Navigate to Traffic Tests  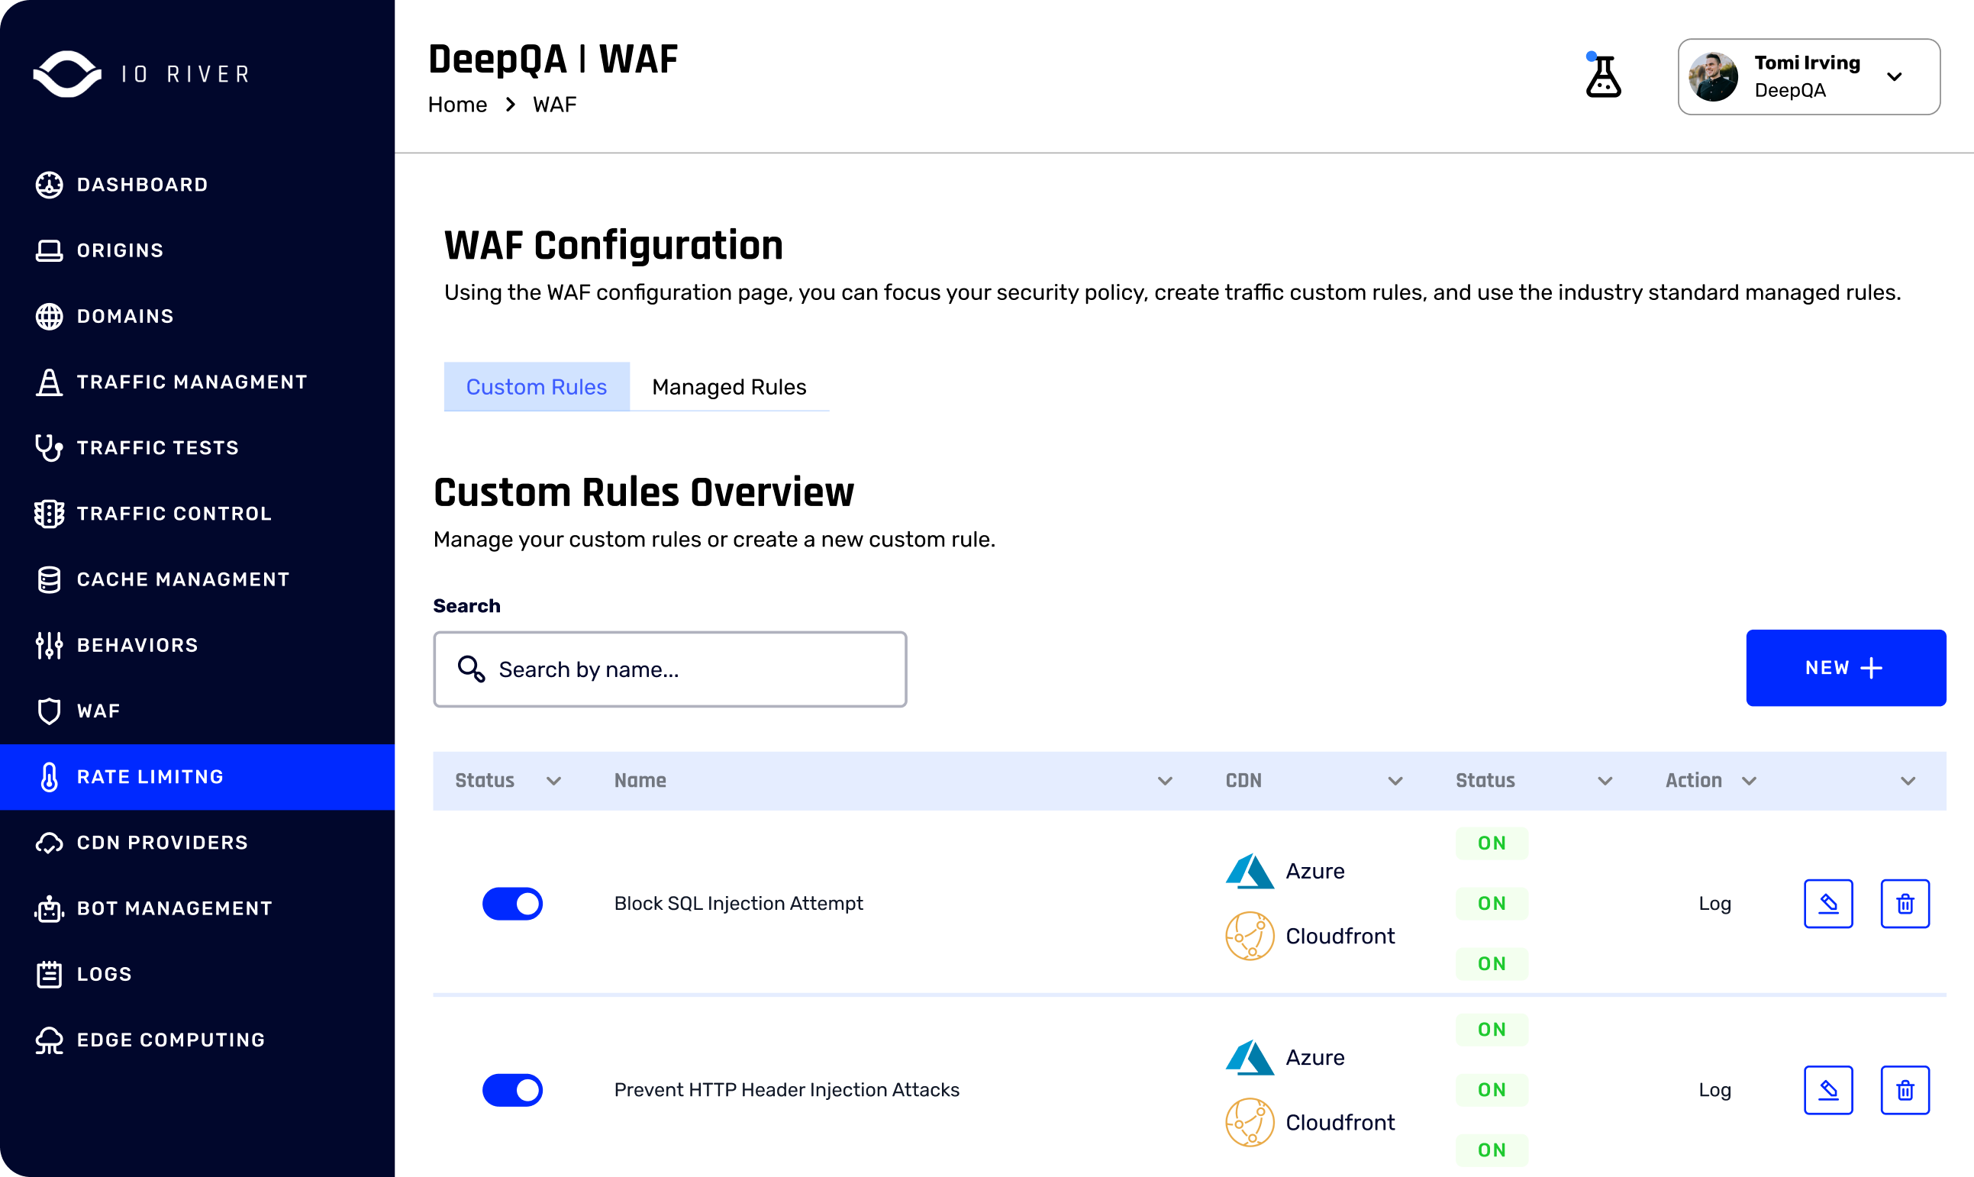coord(157,447)
